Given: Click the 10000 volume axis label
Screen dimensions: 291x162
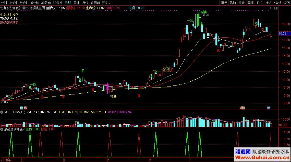Looking at the screenshot, I should tap(285, 120).
